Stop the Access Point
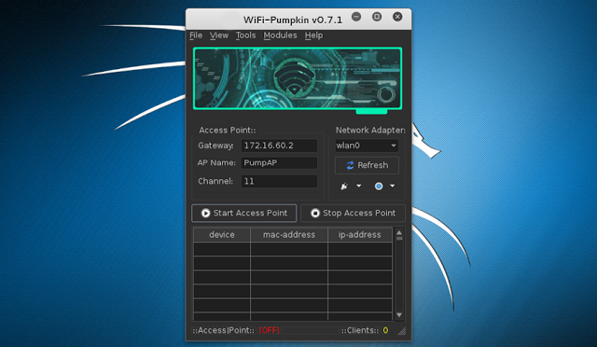This screenshot has height=347, width=597. (353, 213)
